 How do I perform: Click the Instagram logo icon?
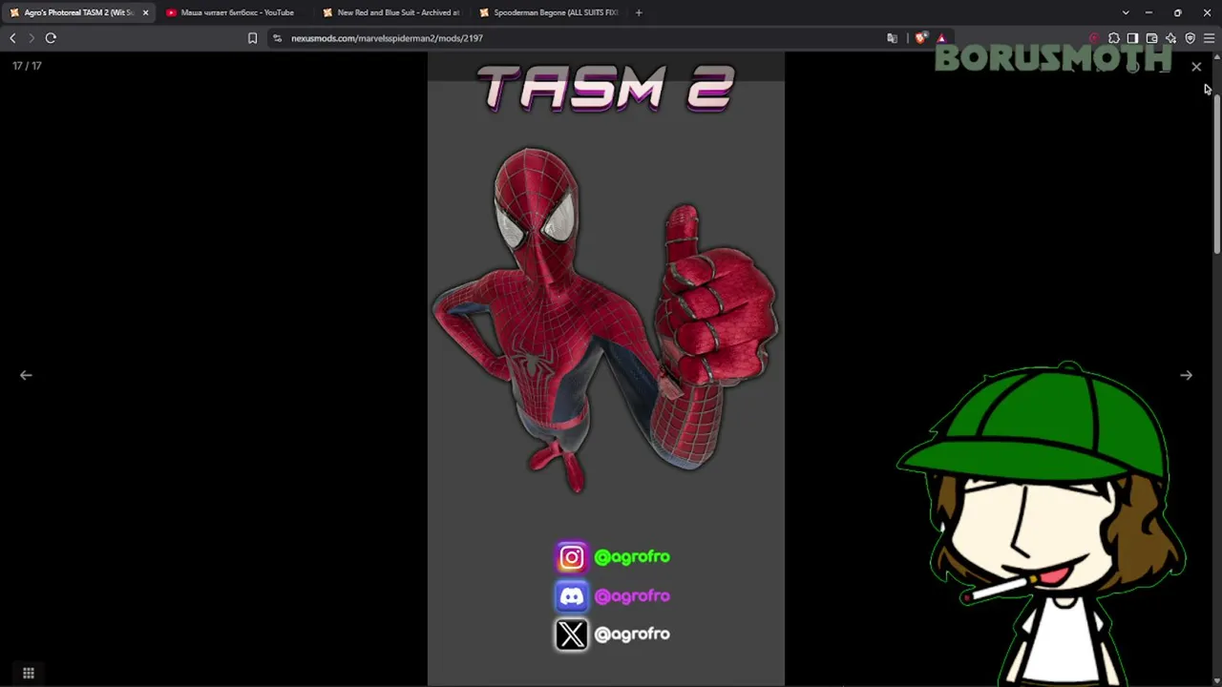pyautogui.click(x=572, y=557)
